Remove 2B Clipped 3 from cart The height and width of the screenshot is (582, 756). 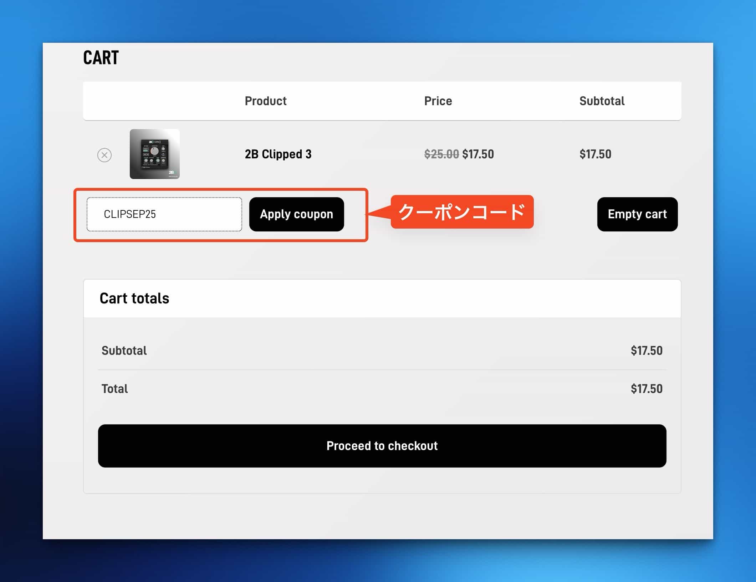tap(104, 155)
